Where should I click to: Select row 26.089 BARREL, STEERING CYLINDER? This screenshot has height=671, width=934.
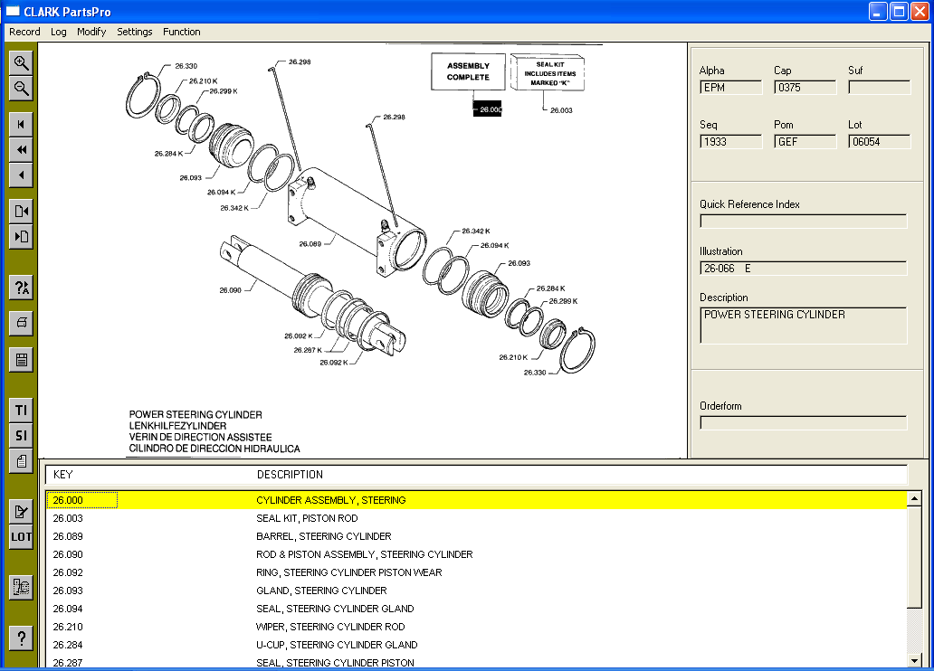pyautogui.click(x=477, y=536)
